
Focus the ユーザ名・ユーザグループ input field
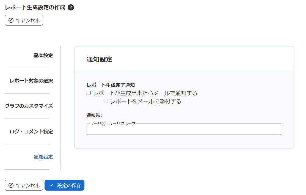[x=184, y=129]
